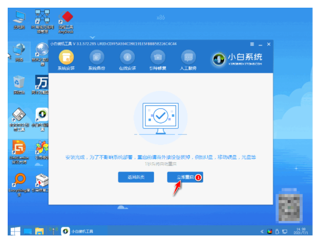Open the 此电脑 This PC desktop icon
The width and height of the screenshot is (320, 238).
(19, 19)
